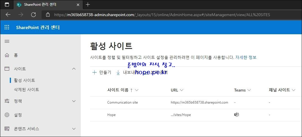The height and width of the screenshot is (137, 302).
Task: Go back with the browser back arrow
Action: 8,15
